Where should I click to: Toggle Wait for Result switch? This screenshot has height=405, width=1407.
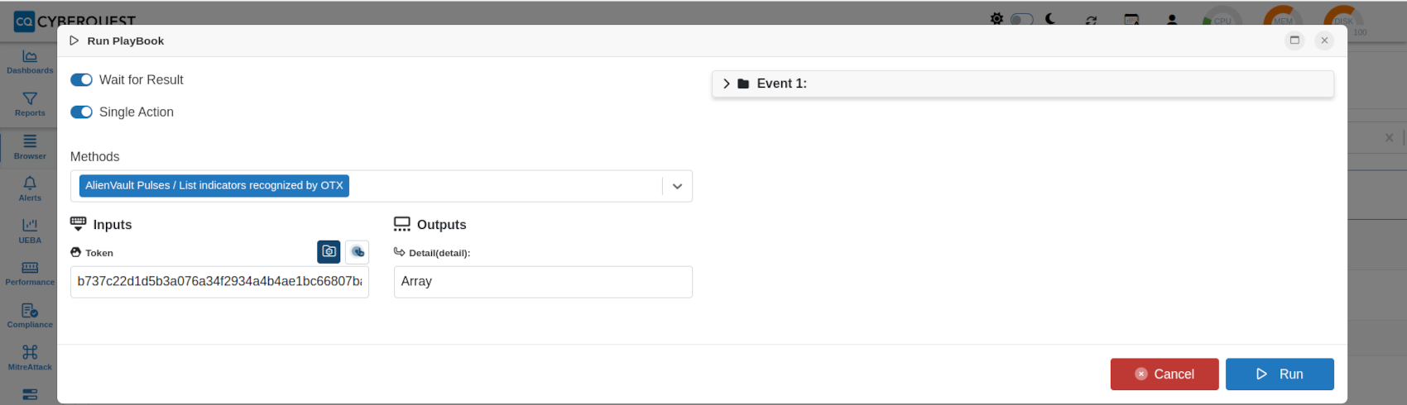click(81, 80)
